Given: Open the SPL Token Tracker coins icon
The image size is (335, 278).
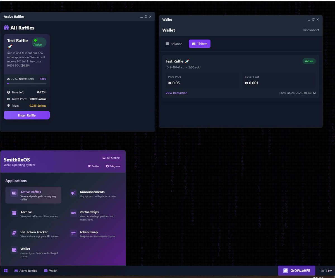Looking at the screenshot, I should click(14, 233).
